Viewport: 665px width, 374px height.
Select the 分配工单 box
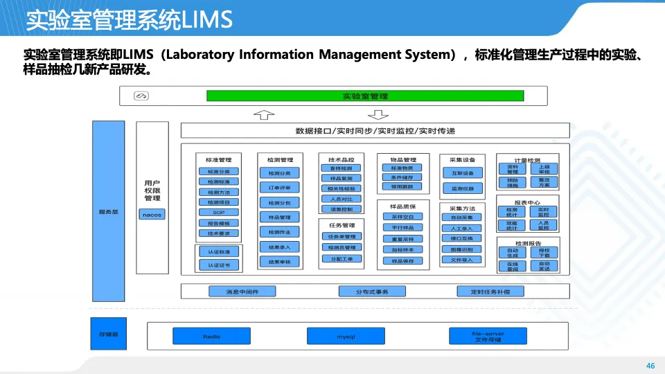coord(342,258)
